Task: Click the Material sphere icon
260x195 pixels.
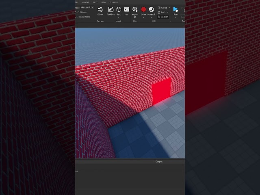Action: (x=151, y=10)
